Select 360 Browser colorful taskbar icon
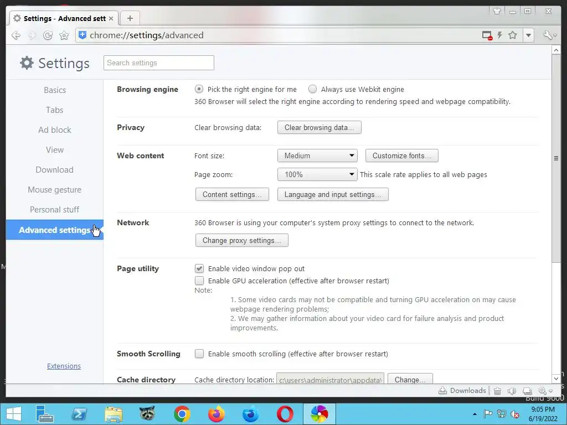The width and height of the screenshot is (567, 425). click(x=319, y=414)
